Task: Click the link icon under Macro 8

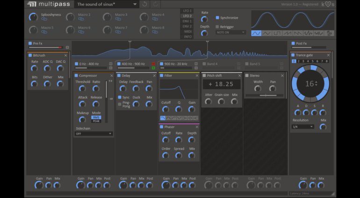Action: coord(155,32)
